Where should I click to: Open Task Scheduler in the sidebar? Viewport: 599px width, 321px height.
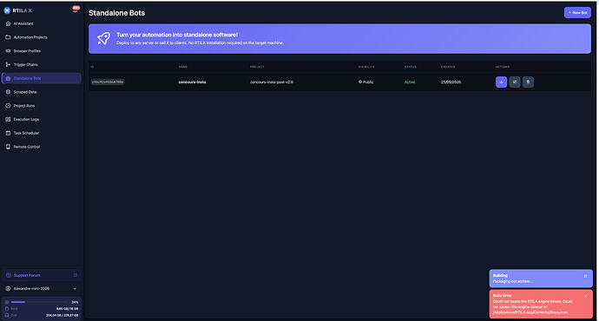pyautogui.click(x=42, y=134)
